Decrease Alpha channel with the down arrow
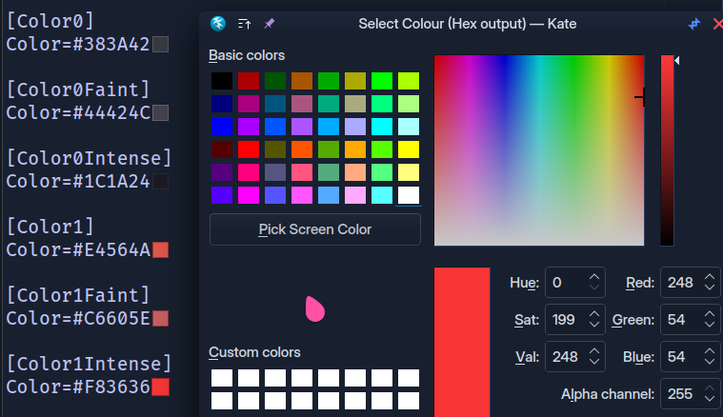The image size is (723, 417). point(710,399)
